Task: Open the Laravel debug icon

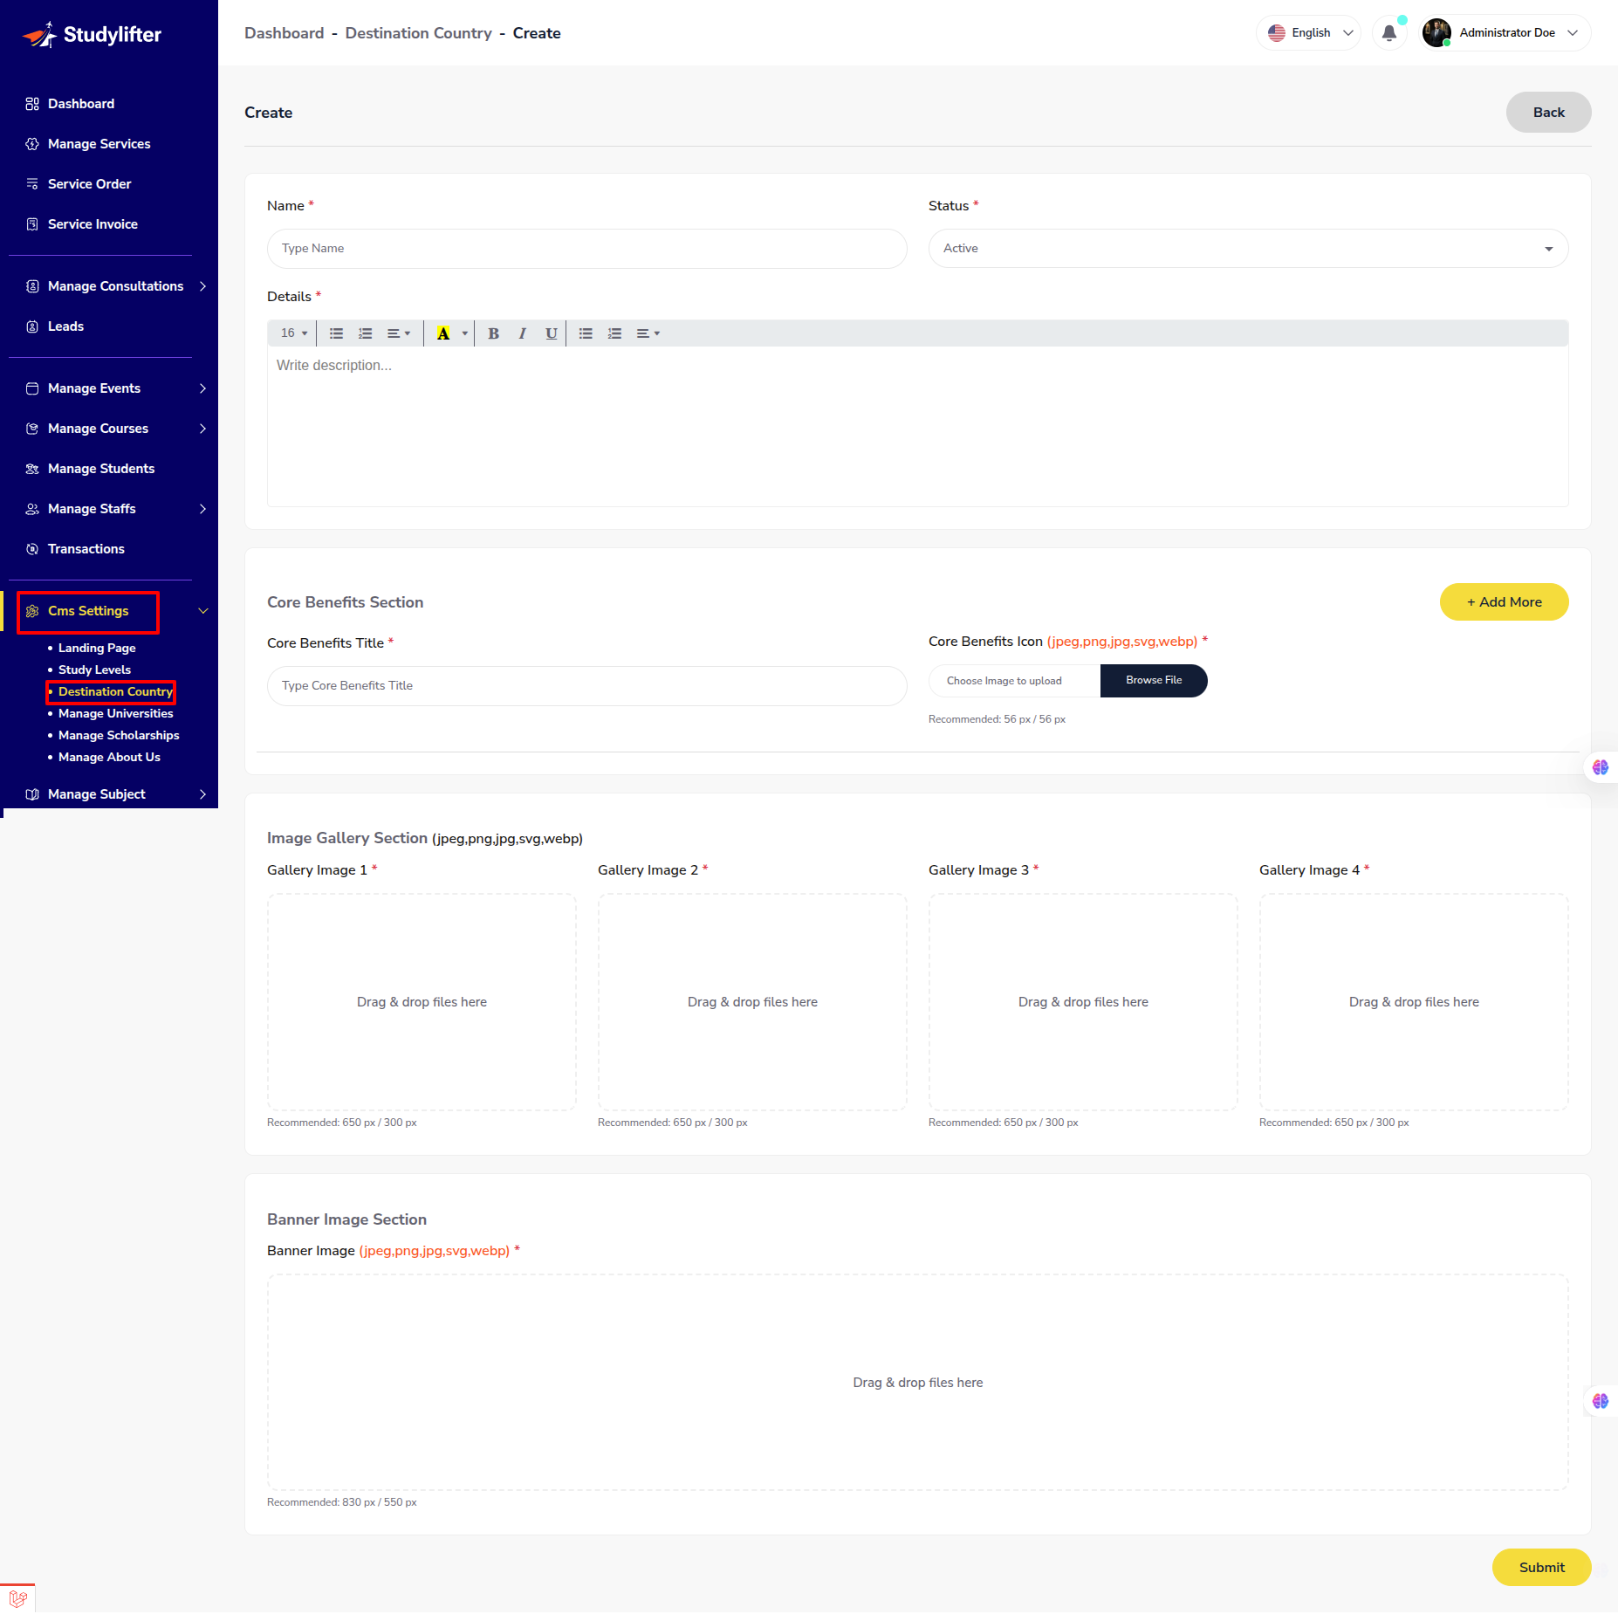Action: click(17, 1598)
